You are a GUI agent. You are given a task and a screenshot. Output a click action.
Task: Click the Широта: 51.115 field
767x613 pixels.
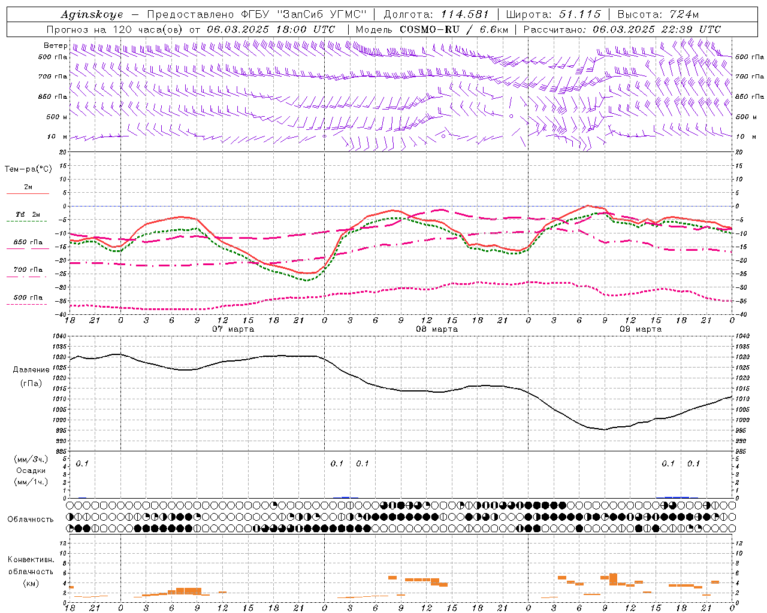(553, 14)
